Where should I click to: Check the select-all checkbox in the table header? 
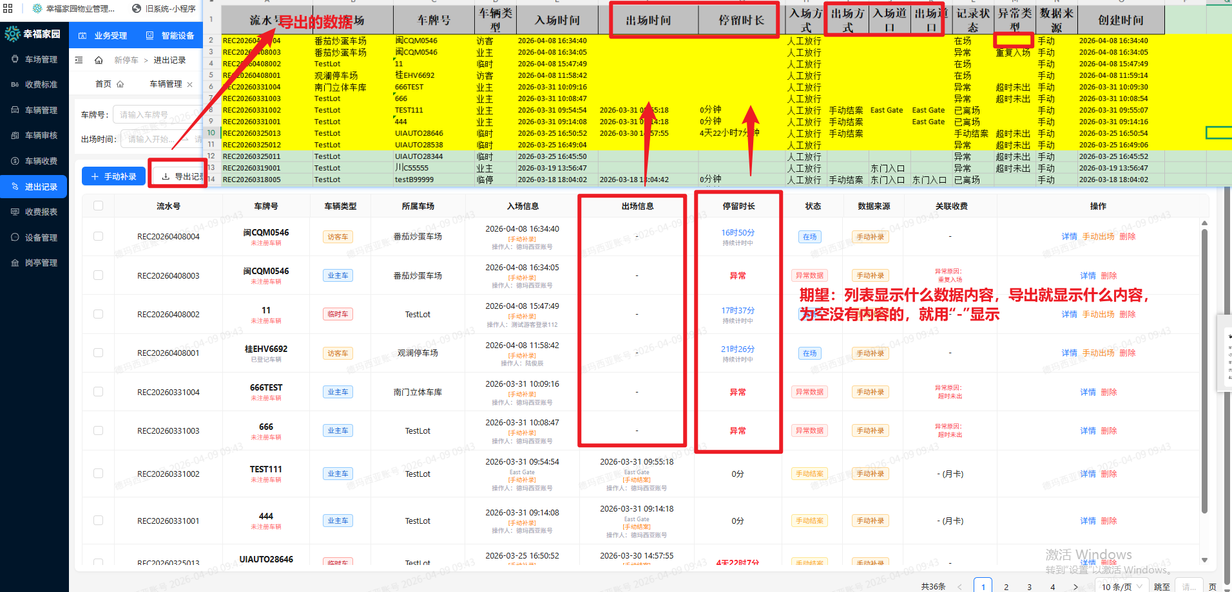click(98, 205)
